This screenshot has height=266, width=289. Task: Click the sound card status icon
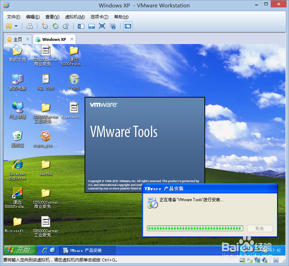[x=264, y=260]
